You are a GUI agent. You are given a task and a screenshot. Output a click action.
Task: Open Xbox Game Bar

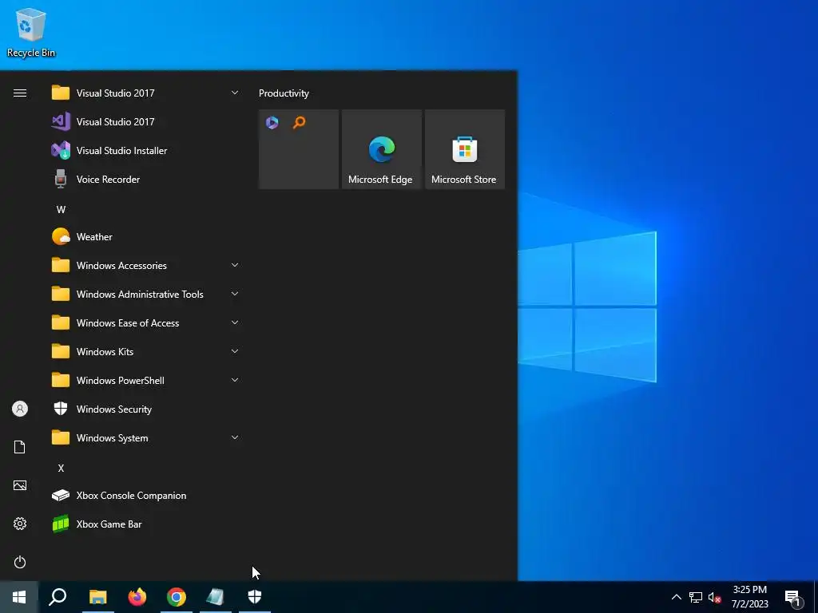point(145,524)
